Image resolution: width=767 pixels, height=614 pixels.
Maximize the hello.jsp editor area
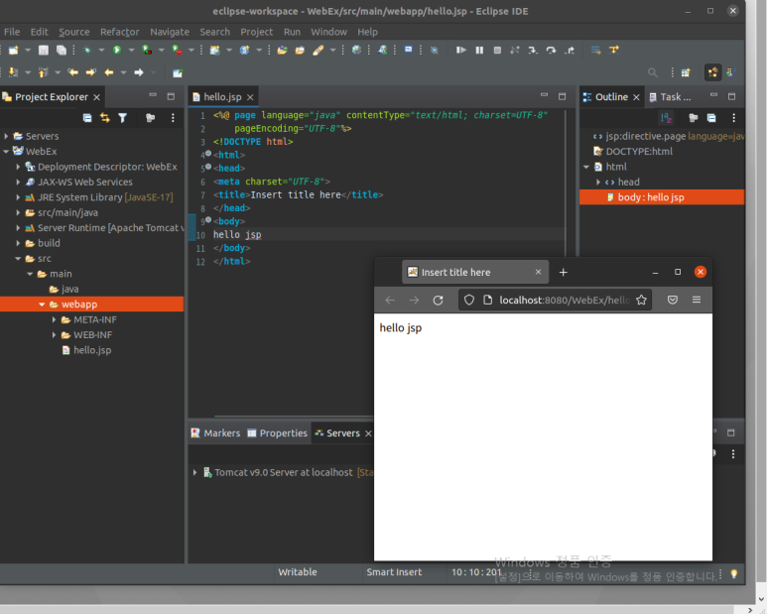pyautogui.click(x=562, y=96)
